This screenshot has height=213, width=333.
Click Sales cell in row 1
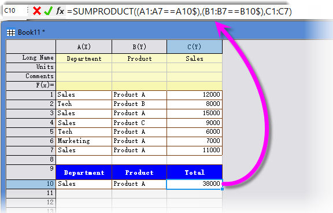coord(84,95)
